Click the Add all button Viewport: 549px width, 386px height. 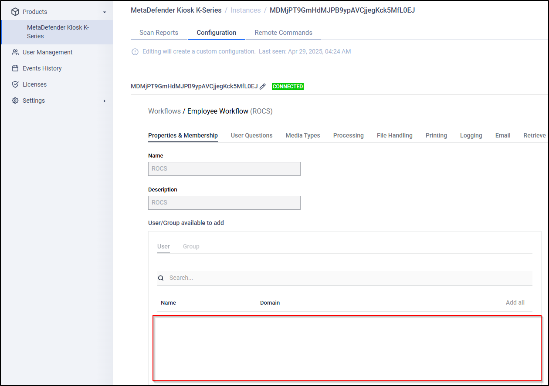(515, 302)
